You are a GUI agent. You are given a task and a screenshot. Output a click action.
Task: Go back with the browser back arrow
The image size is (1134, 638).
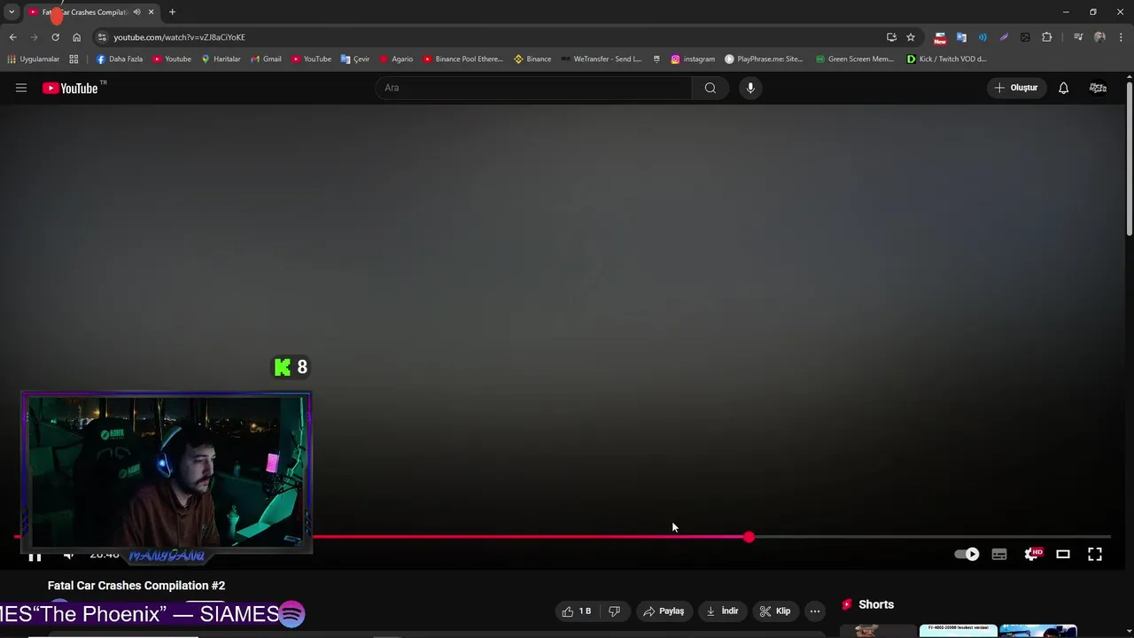point(12,37)
